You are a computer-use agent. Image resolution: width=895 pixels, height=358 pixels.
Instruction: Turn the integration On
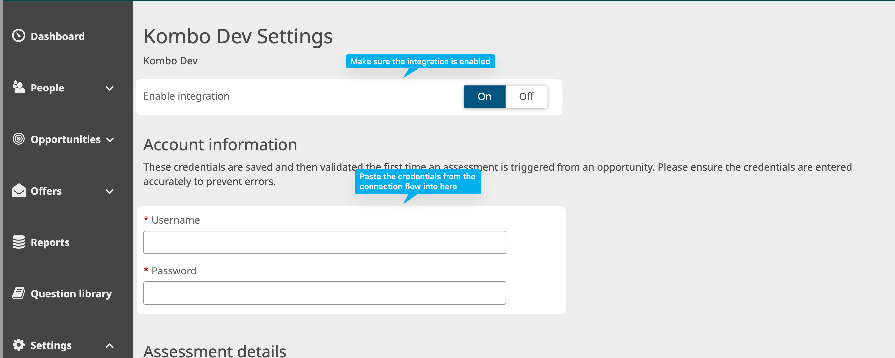pos(484,96)
